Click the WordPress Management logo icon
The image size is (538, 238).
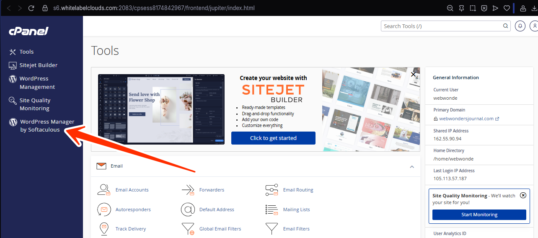click(13, 79)
